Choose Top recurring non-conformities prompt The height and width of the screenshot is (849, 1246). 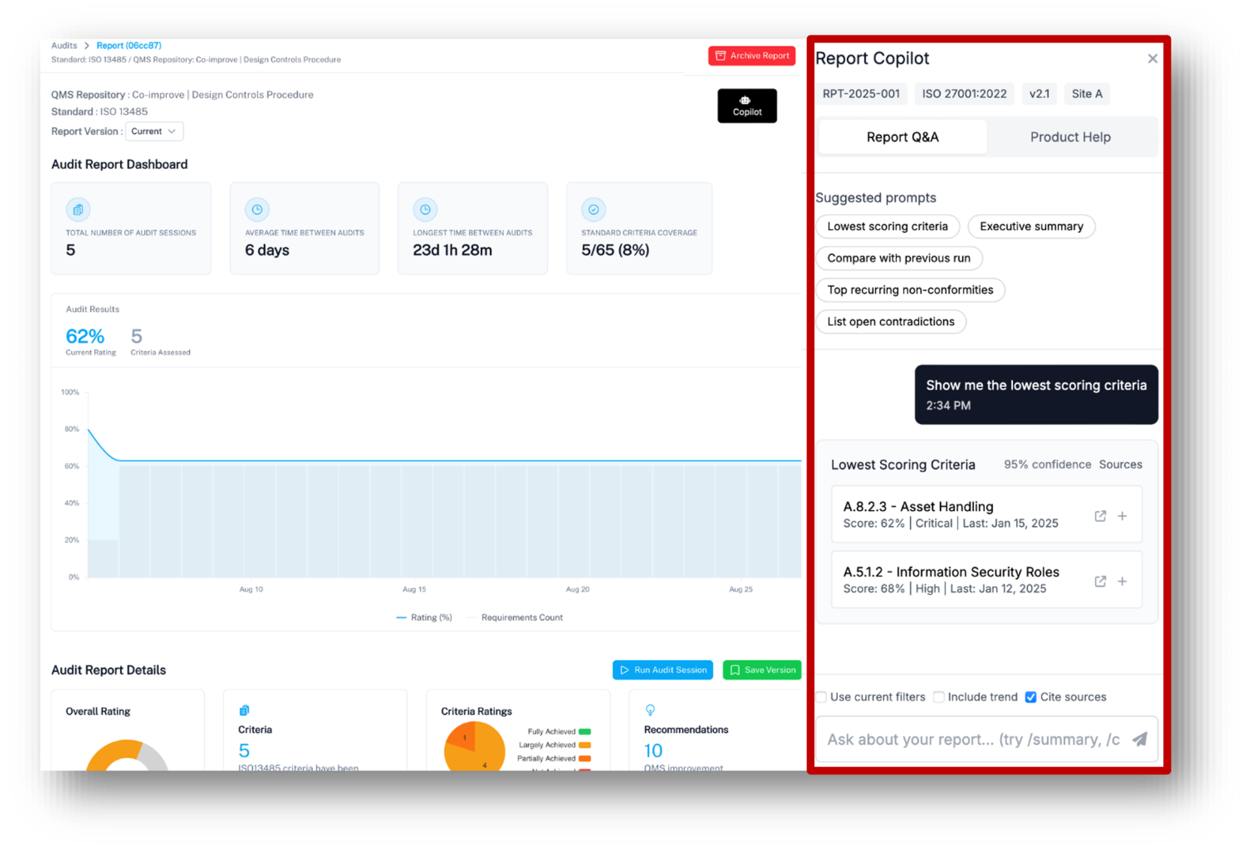910,290
